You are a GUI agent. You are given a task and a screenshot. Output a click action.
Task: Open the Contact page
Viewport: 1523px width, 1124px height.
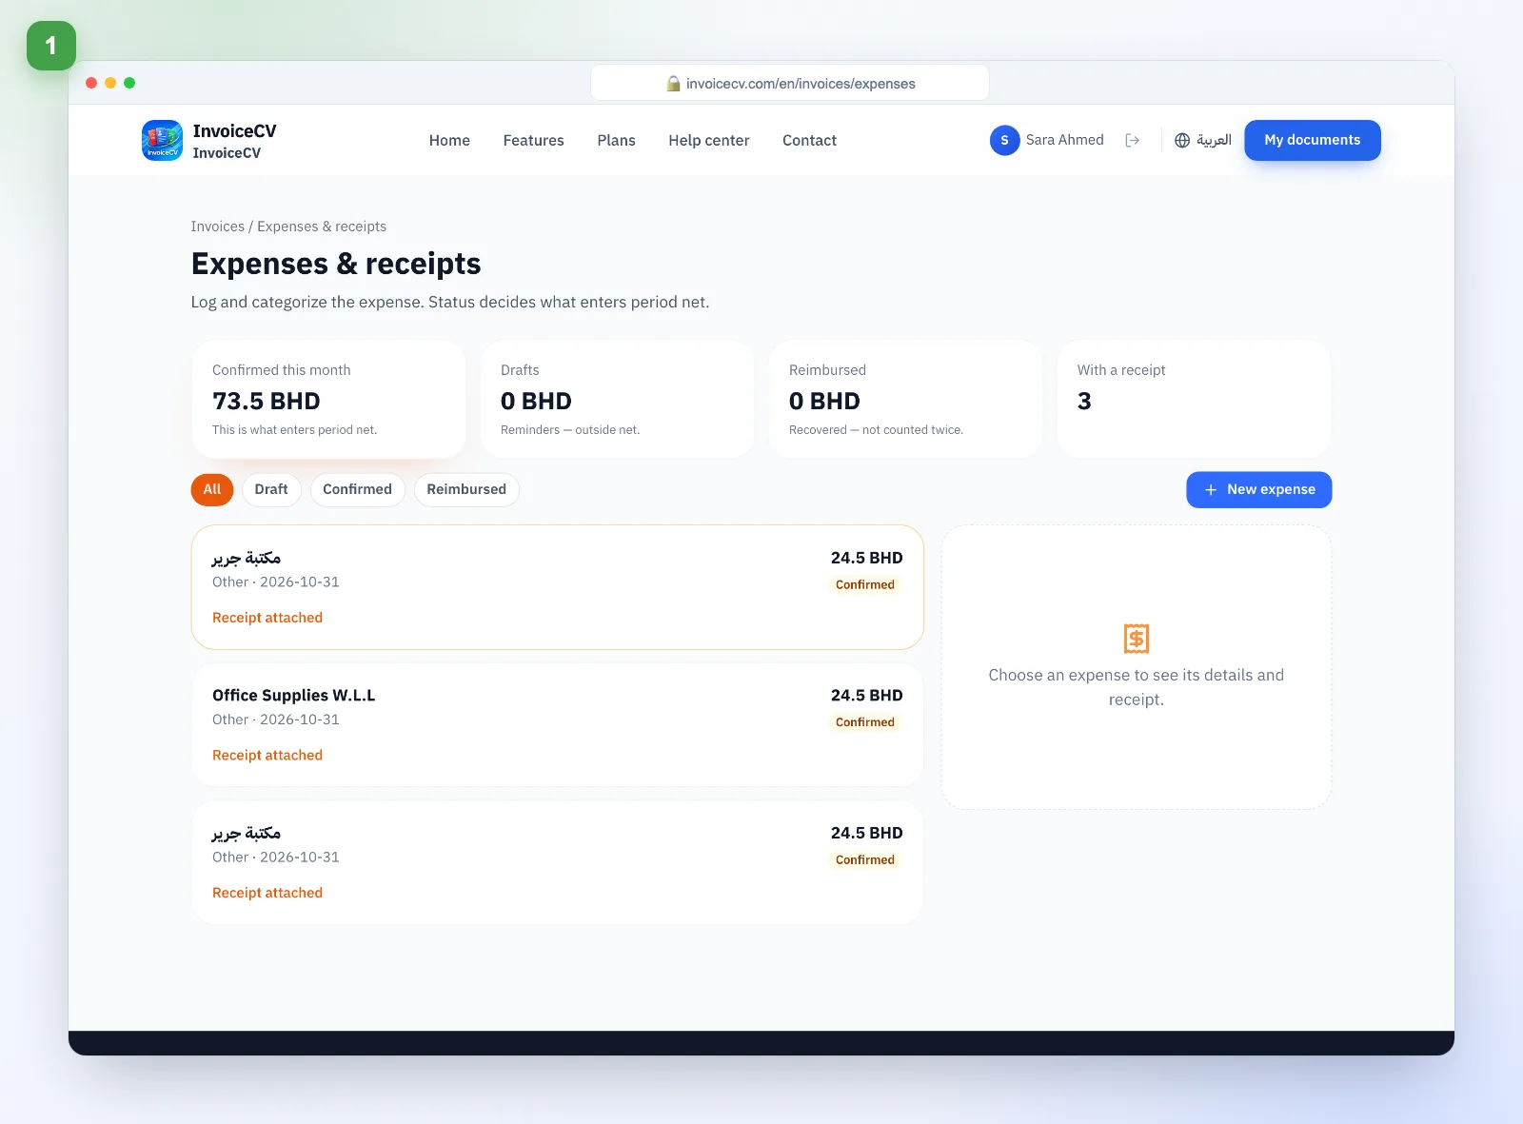coord(809,140)
